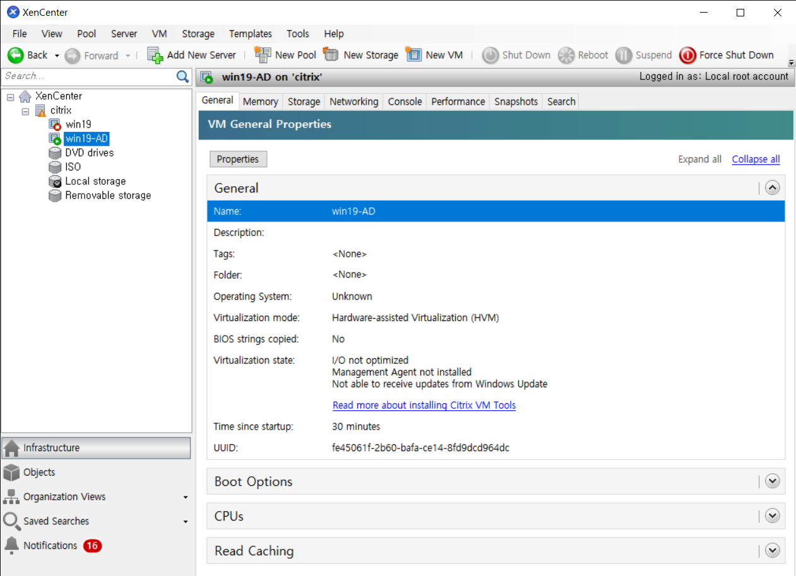Screen dimensions: 796x576
Task: Click the Suspend pause icon
Action: [624, 56]
